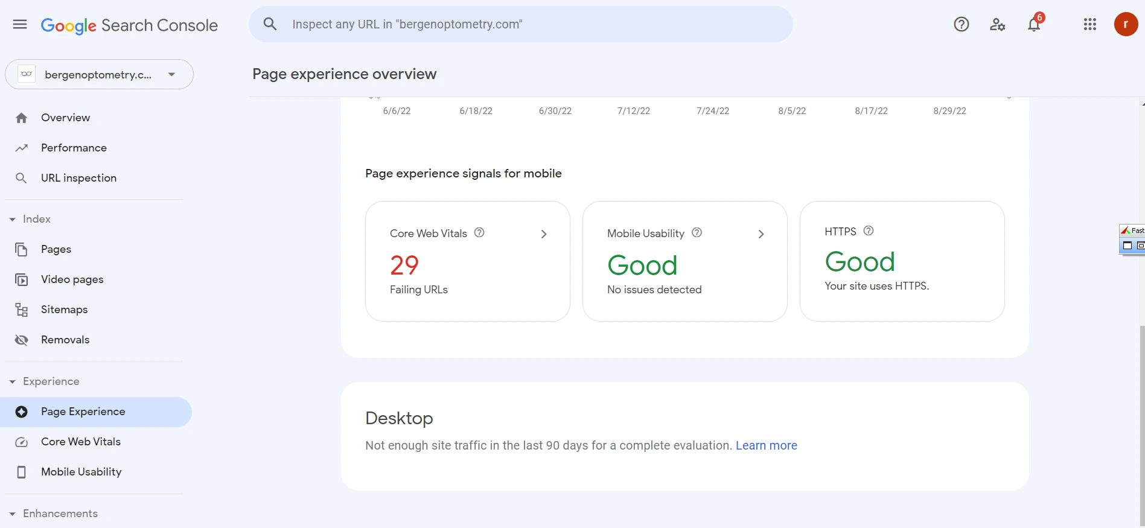The image size is (1145, 528).
Task: Click the Pages document icon
Action: (x=22, y=249)
